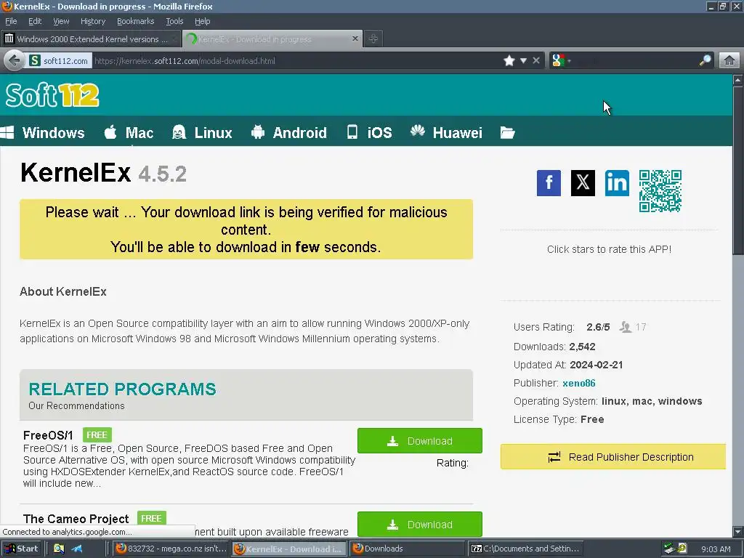Open the Bookmarks menu
The height and width of the screenshot is (558, 744).
[136, 21]
